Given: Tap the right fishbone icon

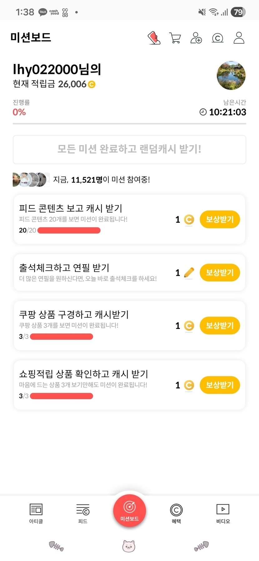Looking at the screenshot, I should tap(201, 546).
